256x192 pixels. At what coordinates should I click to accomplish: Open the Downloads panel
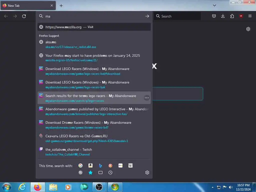[x=223, y=16]
